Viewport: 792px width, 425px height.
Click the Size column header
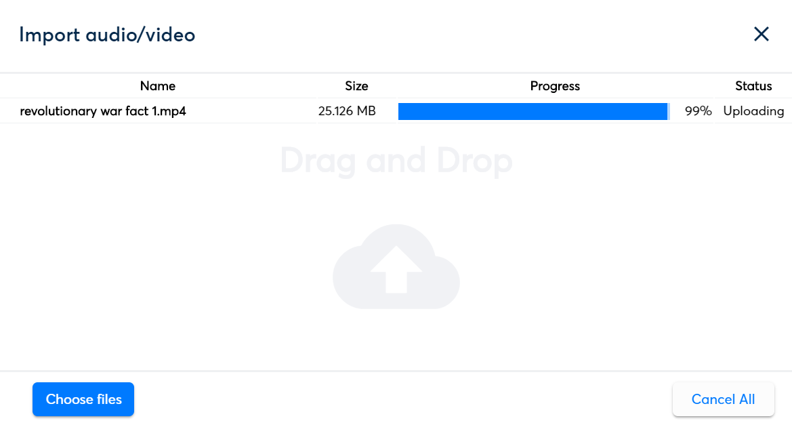click(x=356, y=86)
